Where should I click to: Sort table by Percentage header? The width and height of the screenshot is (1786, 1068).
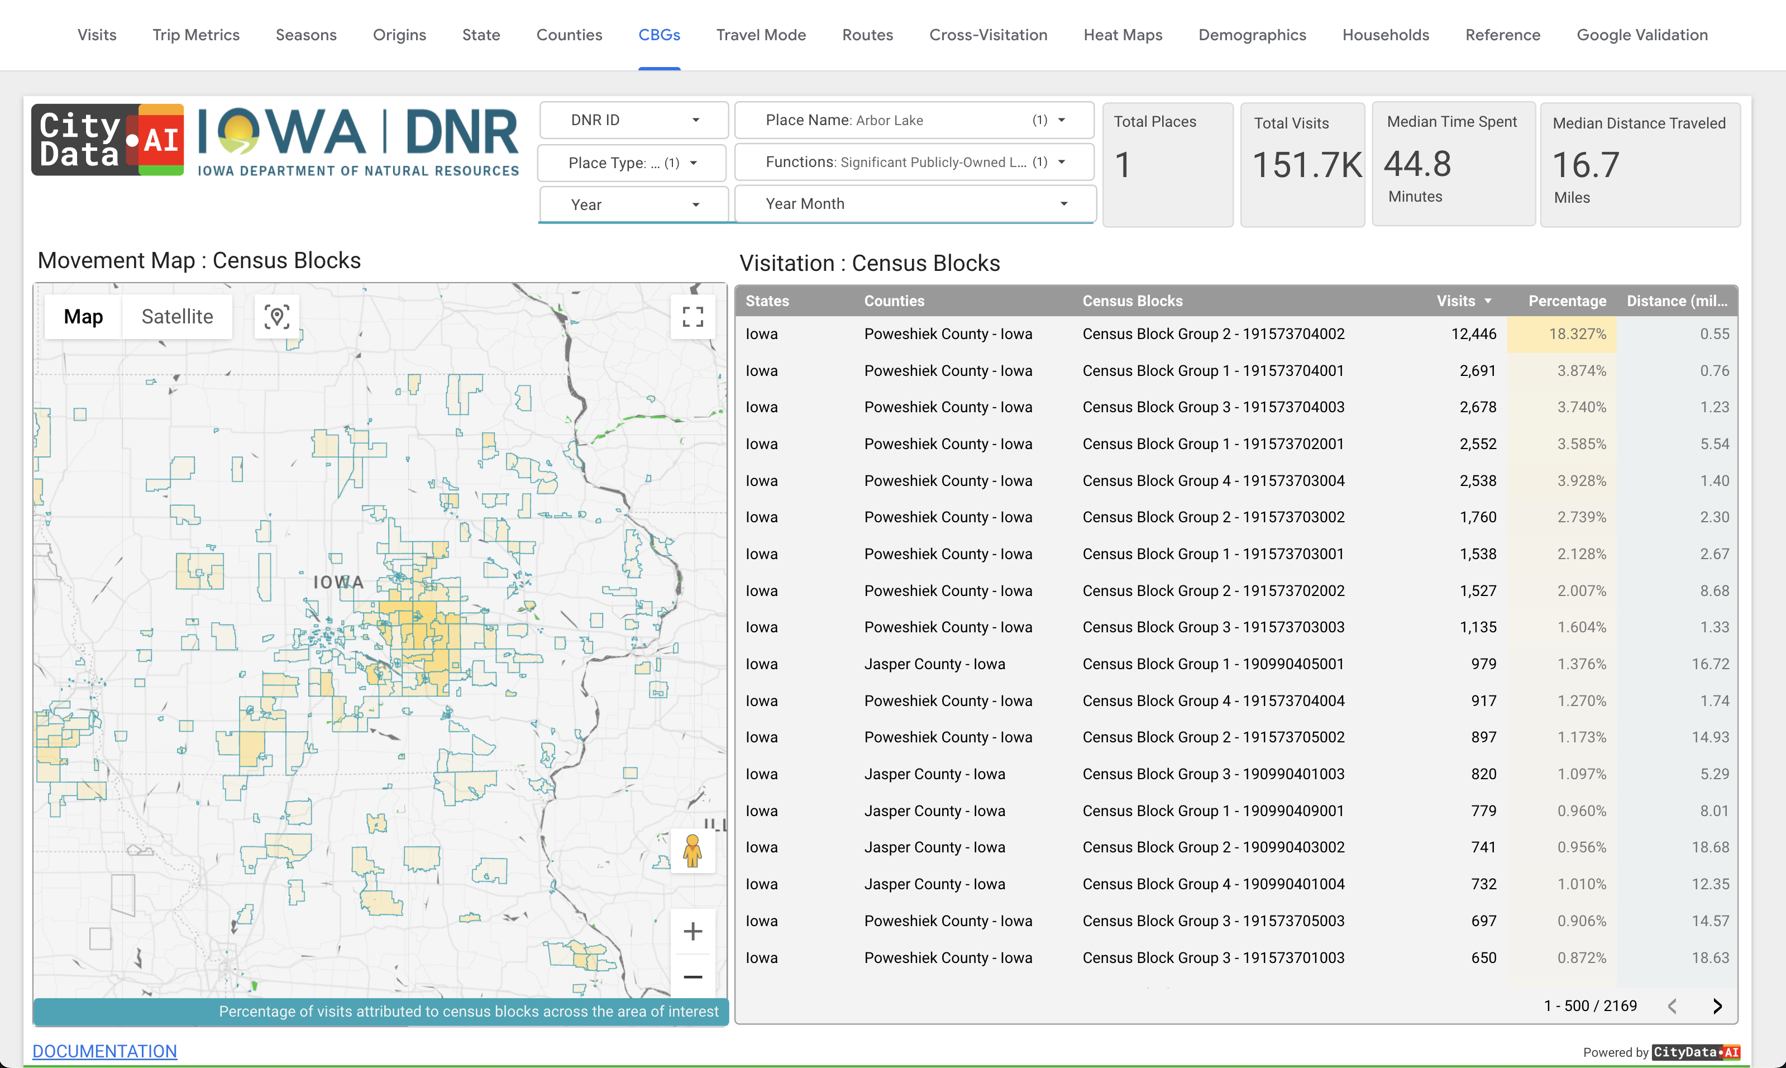coord(1567,301)
